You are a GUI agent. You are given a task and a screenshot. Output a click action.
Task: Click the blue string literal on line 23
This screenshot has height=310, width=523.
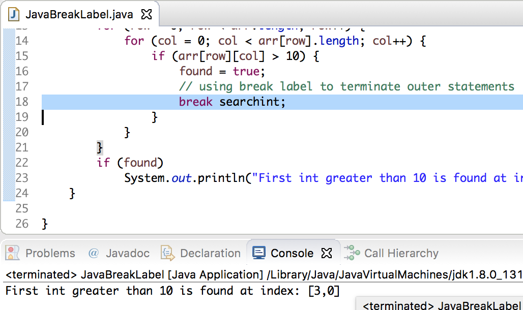pos(387,178)
